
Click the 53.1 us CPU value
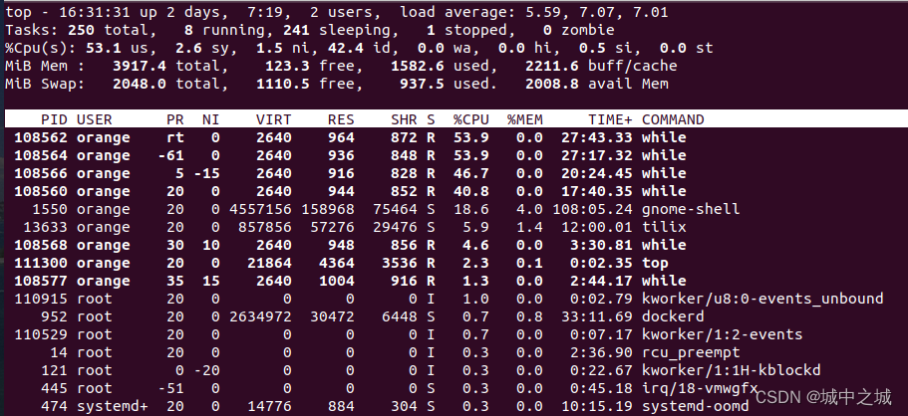tap(103, 48)
